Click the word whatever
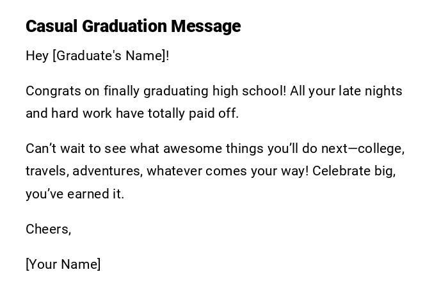 tap(175, 171)
